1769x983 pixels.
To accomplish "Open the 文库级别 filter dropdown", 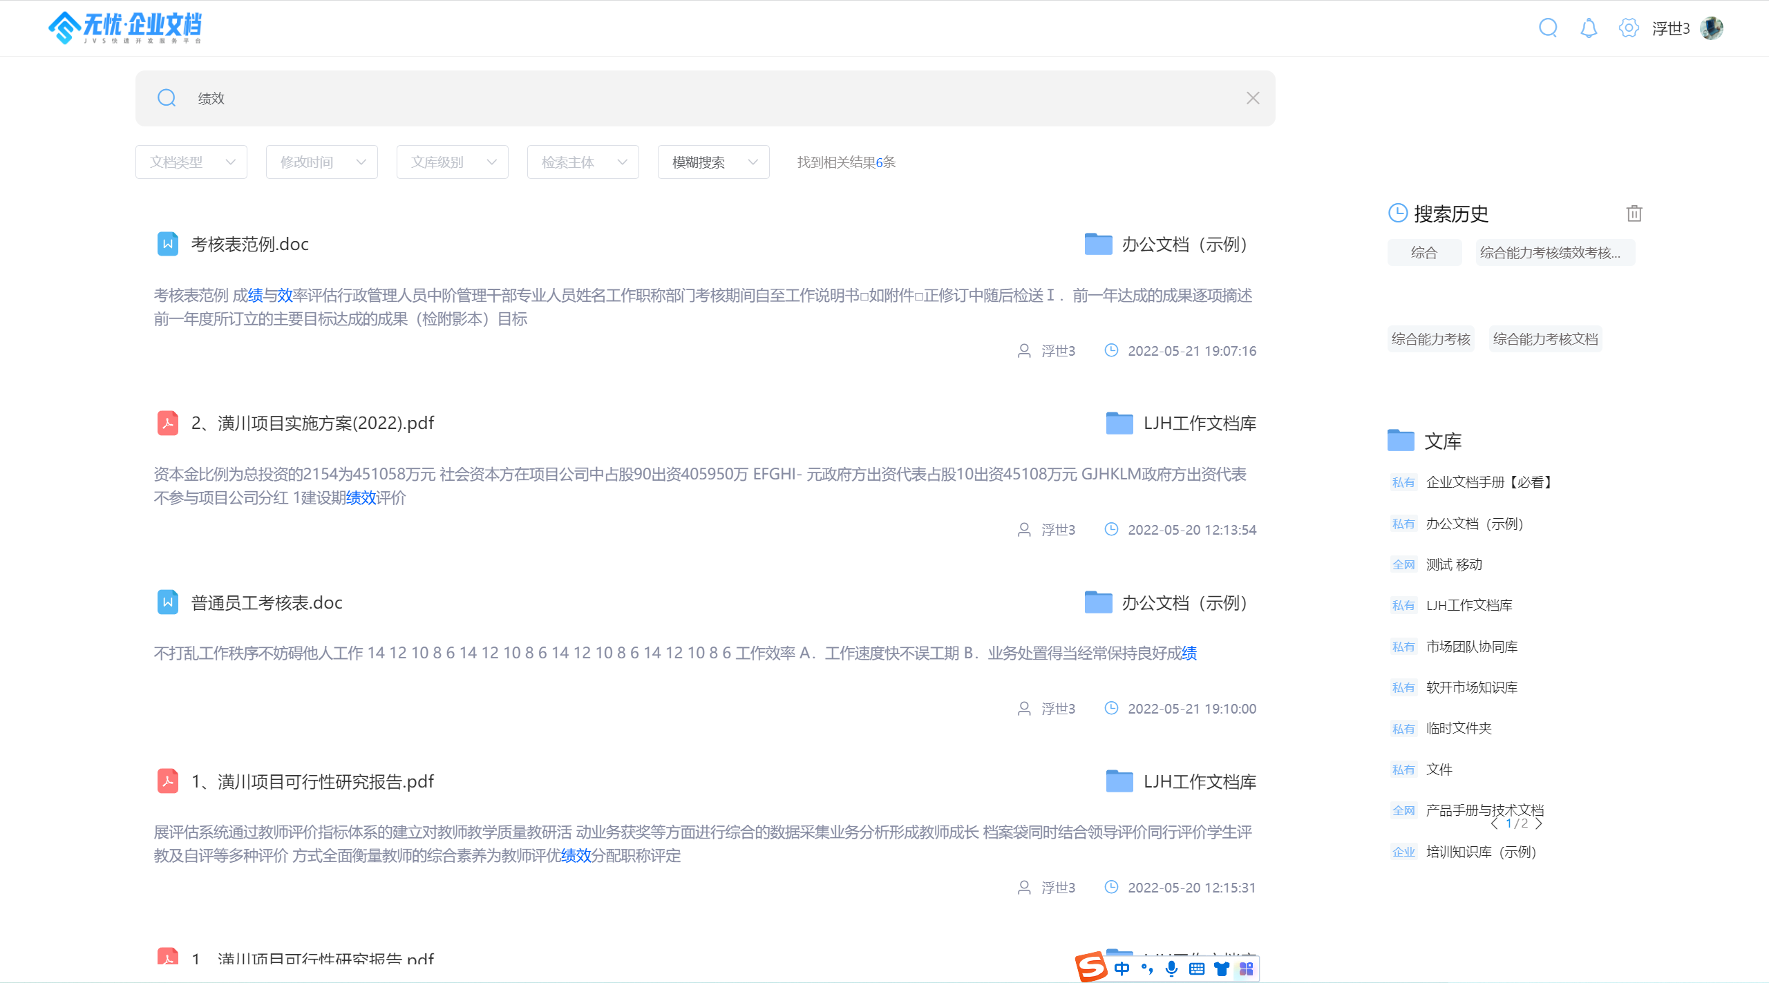I will click(x=453, y=162).
